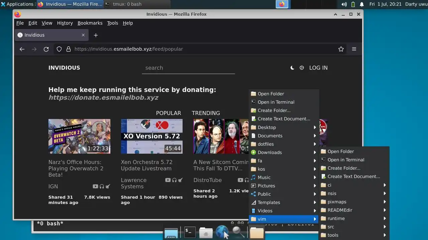Expand the Documents folder submenu

pyautogui.click(x=284, y=136)
